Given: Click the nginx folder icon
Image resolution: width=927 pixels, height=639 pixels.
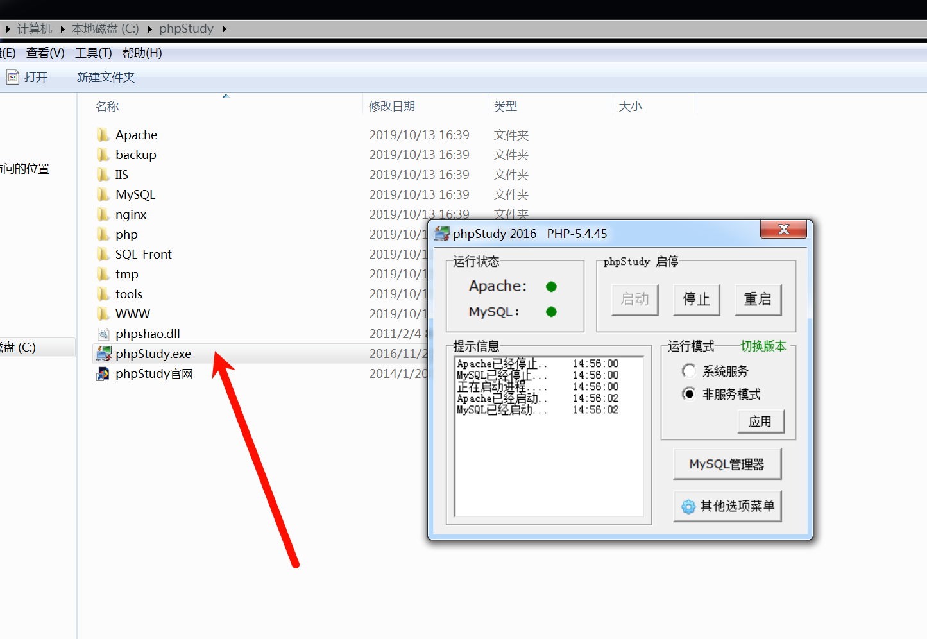Looking at the screenshot, I should 103,214.
